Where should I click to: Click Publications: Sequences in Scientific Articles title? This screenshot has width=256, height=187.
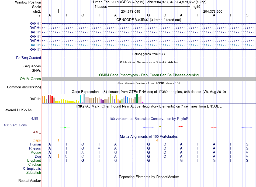149,62
